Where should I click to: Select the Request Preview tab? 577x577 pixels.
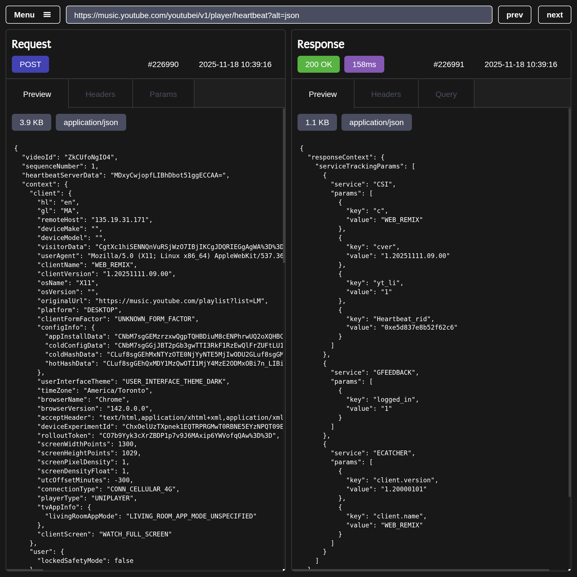pos(37,94)
